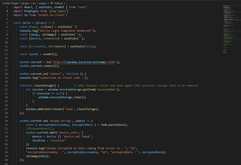Screen dimensions: 241x165
Task: Click the minimap code preview
Action: click(x=231, y=29)
